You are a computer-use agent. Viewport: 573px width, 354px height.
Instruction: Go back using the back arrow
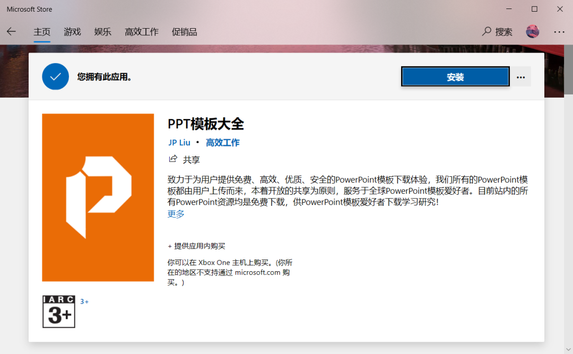click(11, 31)
